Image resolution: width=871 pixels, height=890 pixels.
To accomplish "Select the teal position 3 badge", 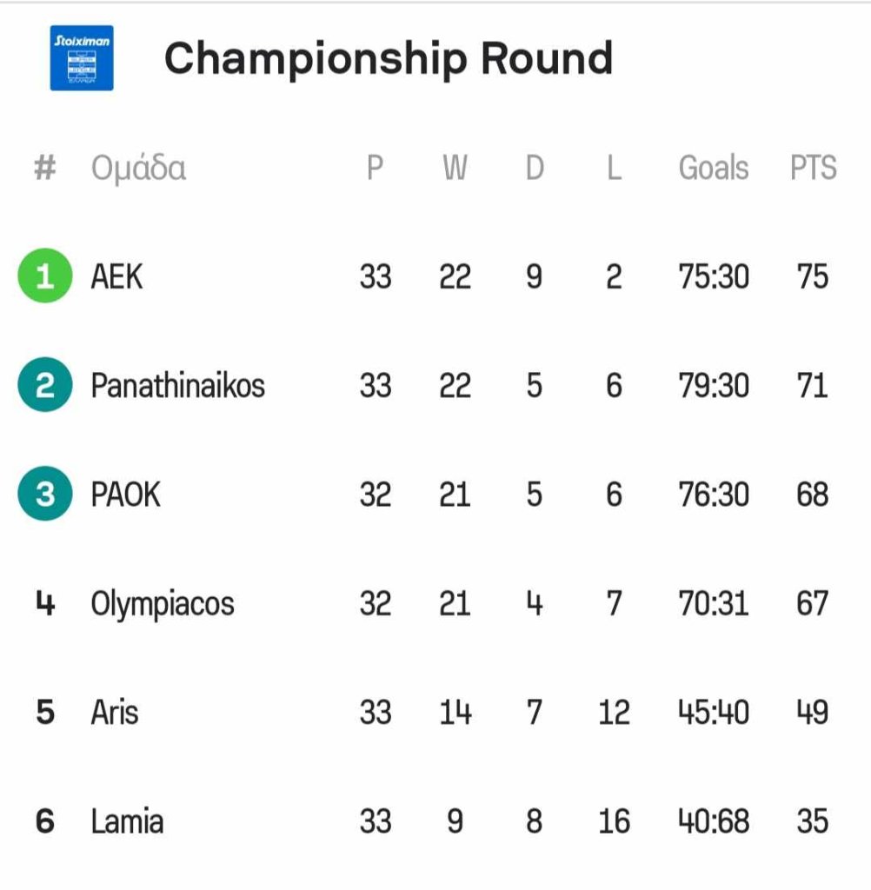I will [45, 494].
